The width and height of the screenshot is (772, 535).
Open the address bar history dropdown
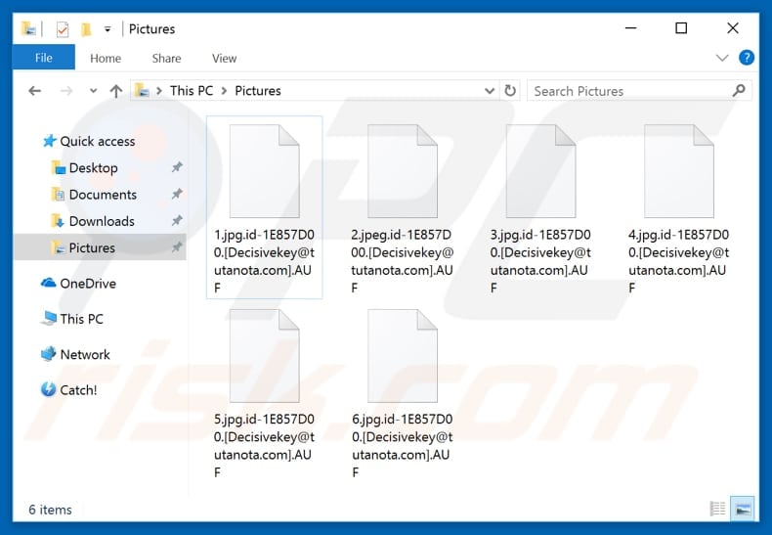tap(490, 91)
